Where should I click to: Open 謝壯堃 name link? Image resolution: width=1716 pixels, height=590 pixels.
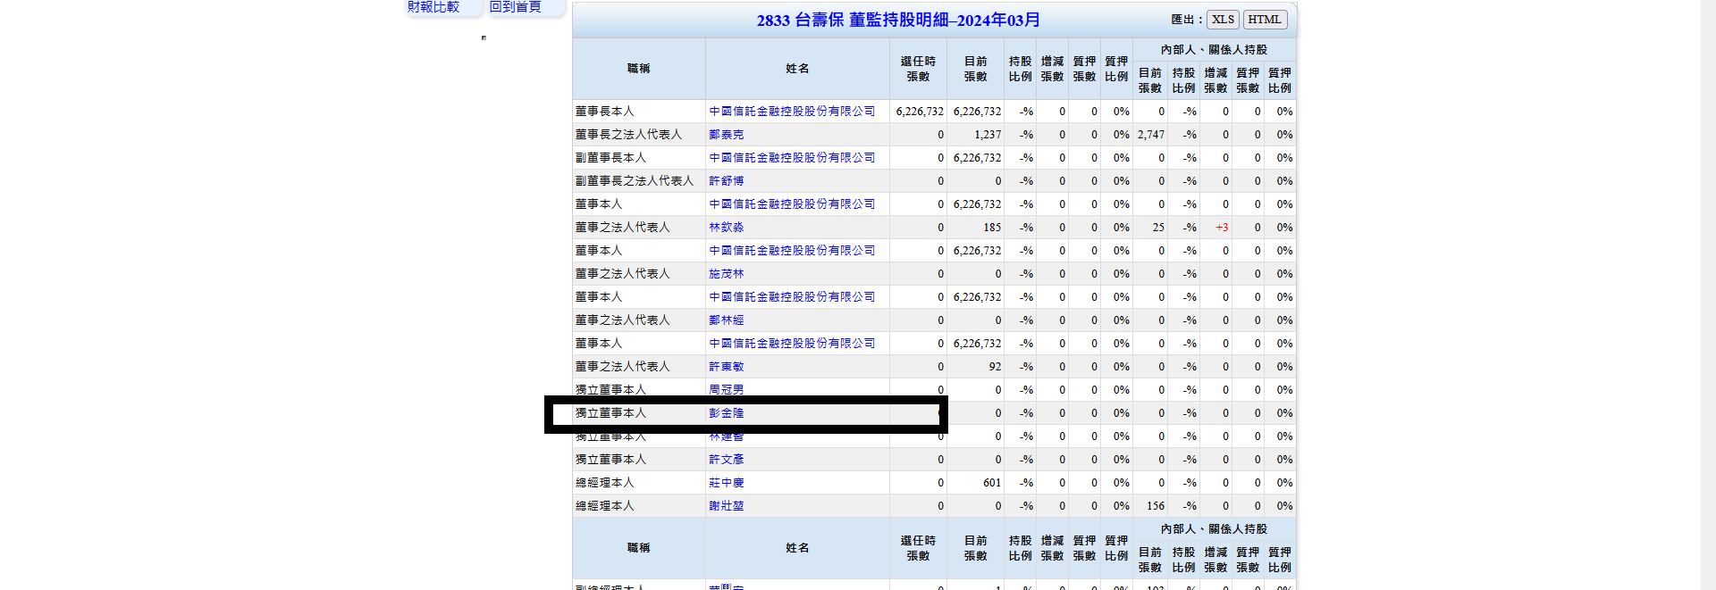click(726, 506)
